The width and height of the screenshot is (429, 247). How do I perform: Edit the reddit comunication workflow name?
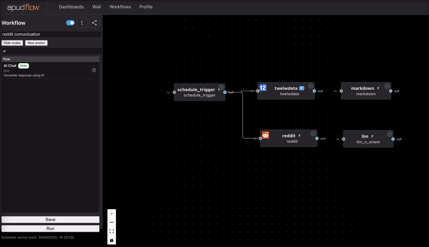click(x=50, y=34)
